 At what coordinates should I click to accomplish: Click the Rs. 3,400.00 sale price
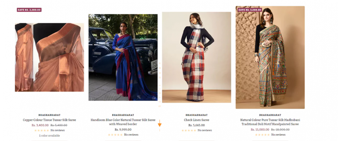[40, 125]
